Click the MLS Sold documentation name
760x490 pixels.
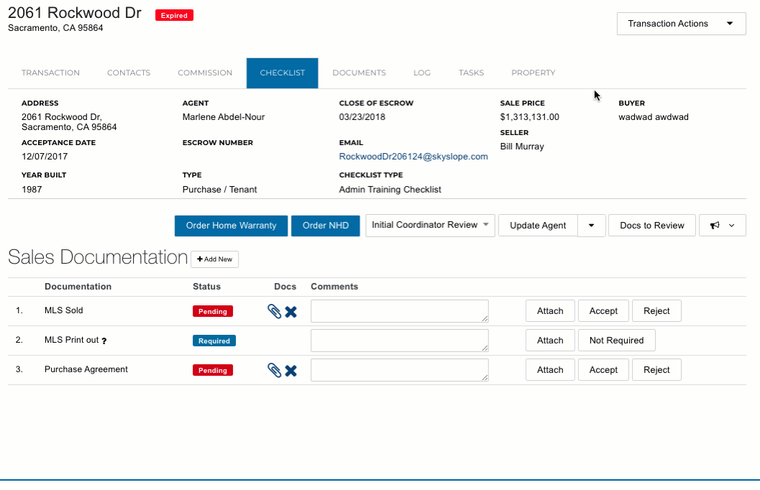(x=63, y=310)
